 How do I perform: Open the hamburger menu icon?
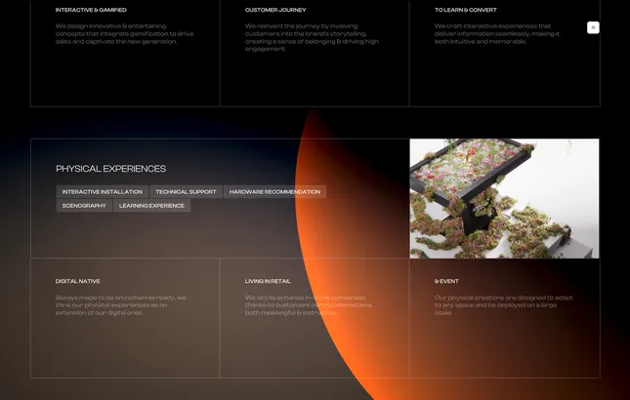tap(593, 27)
